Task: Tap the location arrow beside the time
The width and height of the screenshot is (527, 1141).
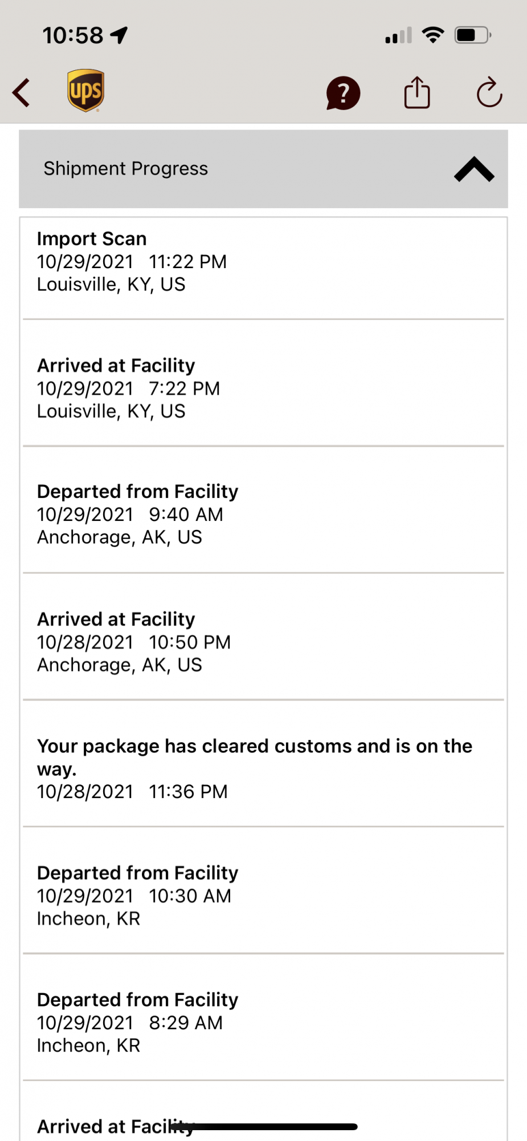Action: click(119, 35)
